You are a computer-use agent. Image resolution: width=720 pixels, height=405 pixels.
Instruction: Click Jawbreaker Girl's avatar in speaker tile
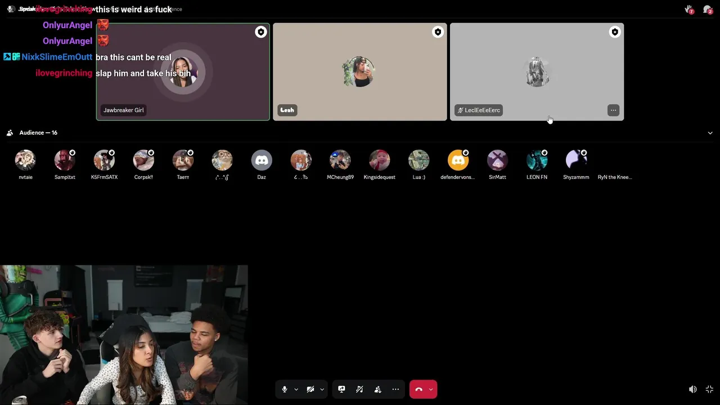tap(183, 72)
